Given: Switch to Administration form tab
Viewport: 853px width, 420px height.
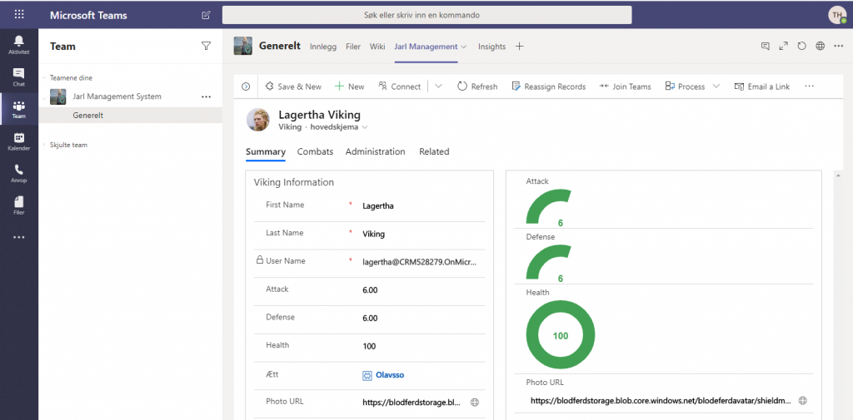Looking at the screenshot, I should pos(376,152).
